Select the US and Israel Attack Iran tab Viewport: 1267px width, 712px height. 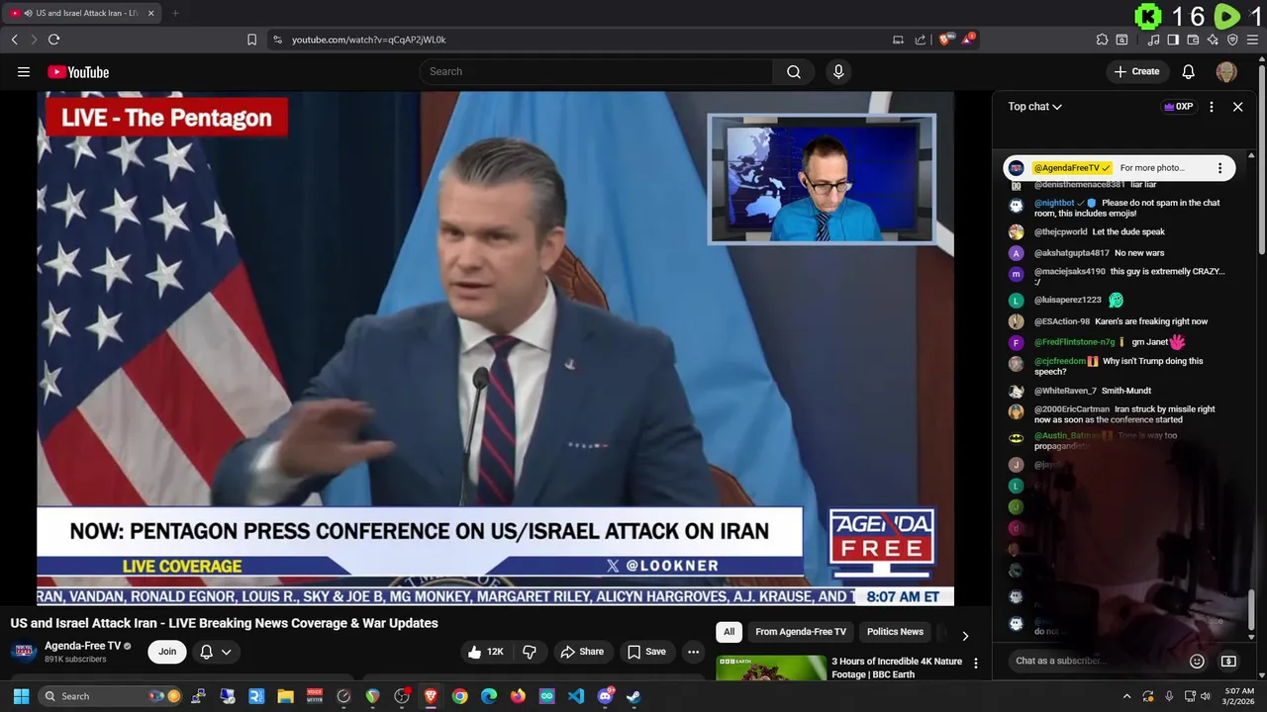point(81,13)
